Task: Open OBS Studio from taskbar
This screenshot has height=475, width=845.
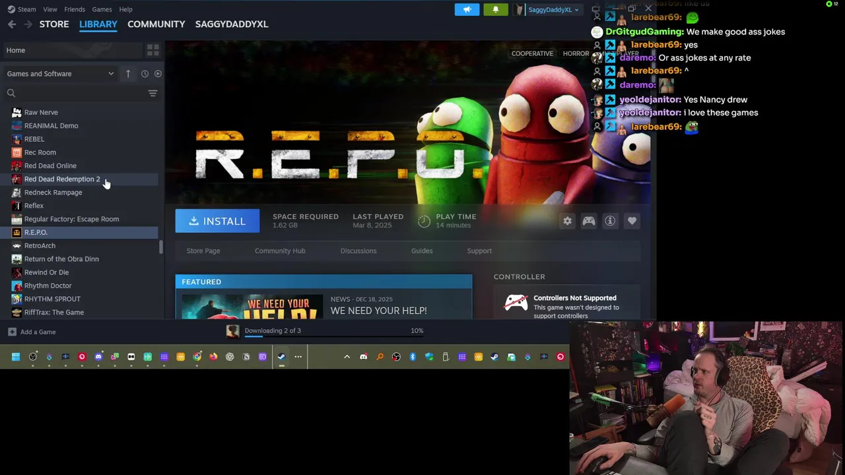Action: click(33, 357)
